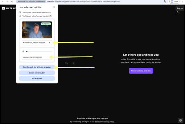Click the browser back arrow
Image resolution: width=185 pixels, height=124 pixels.
(3, 2)
